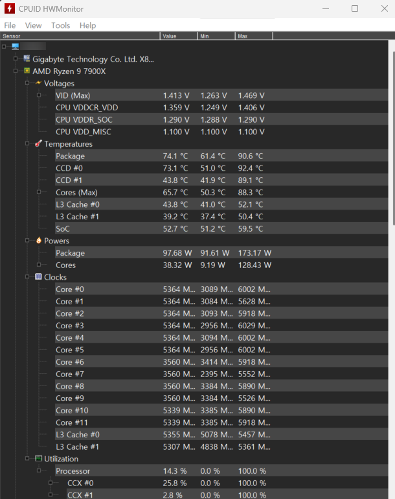Image resolution: width=395 pixels, height=499 pixels.
Task: Click the 14.3 % processor utilization value
Action: pos(175,470)
